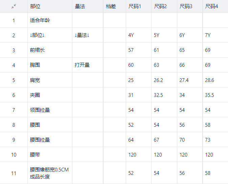Click the 适合年龄 cell
Screen dimensions: 228x184
click(x=40, y=20)
